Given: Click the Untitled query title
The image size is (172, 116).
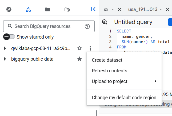Looking at the screenshot, I should click(x=133, y=22).
